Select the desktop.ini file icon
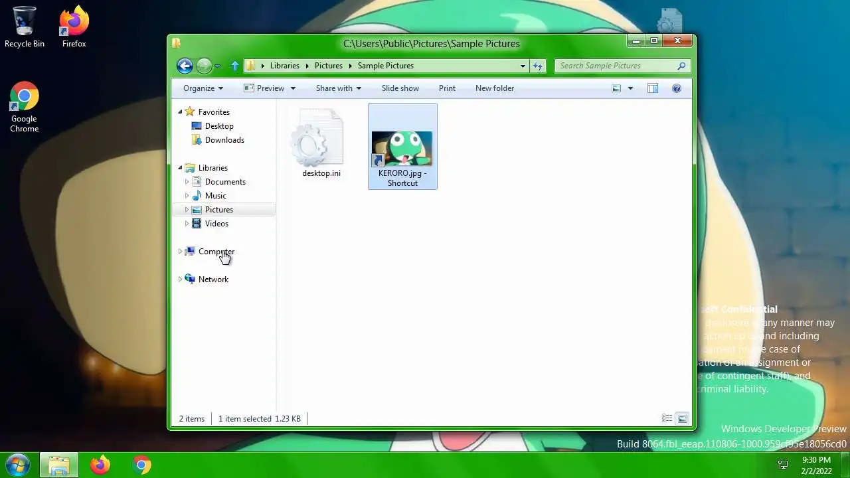 [x=319, y=137]
